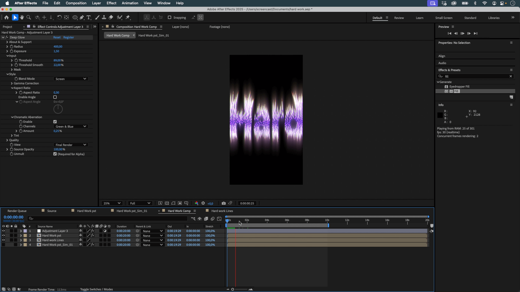Select the Hand tool
The height and width of the screenshot is (292, 520).
tap(22, 18)
